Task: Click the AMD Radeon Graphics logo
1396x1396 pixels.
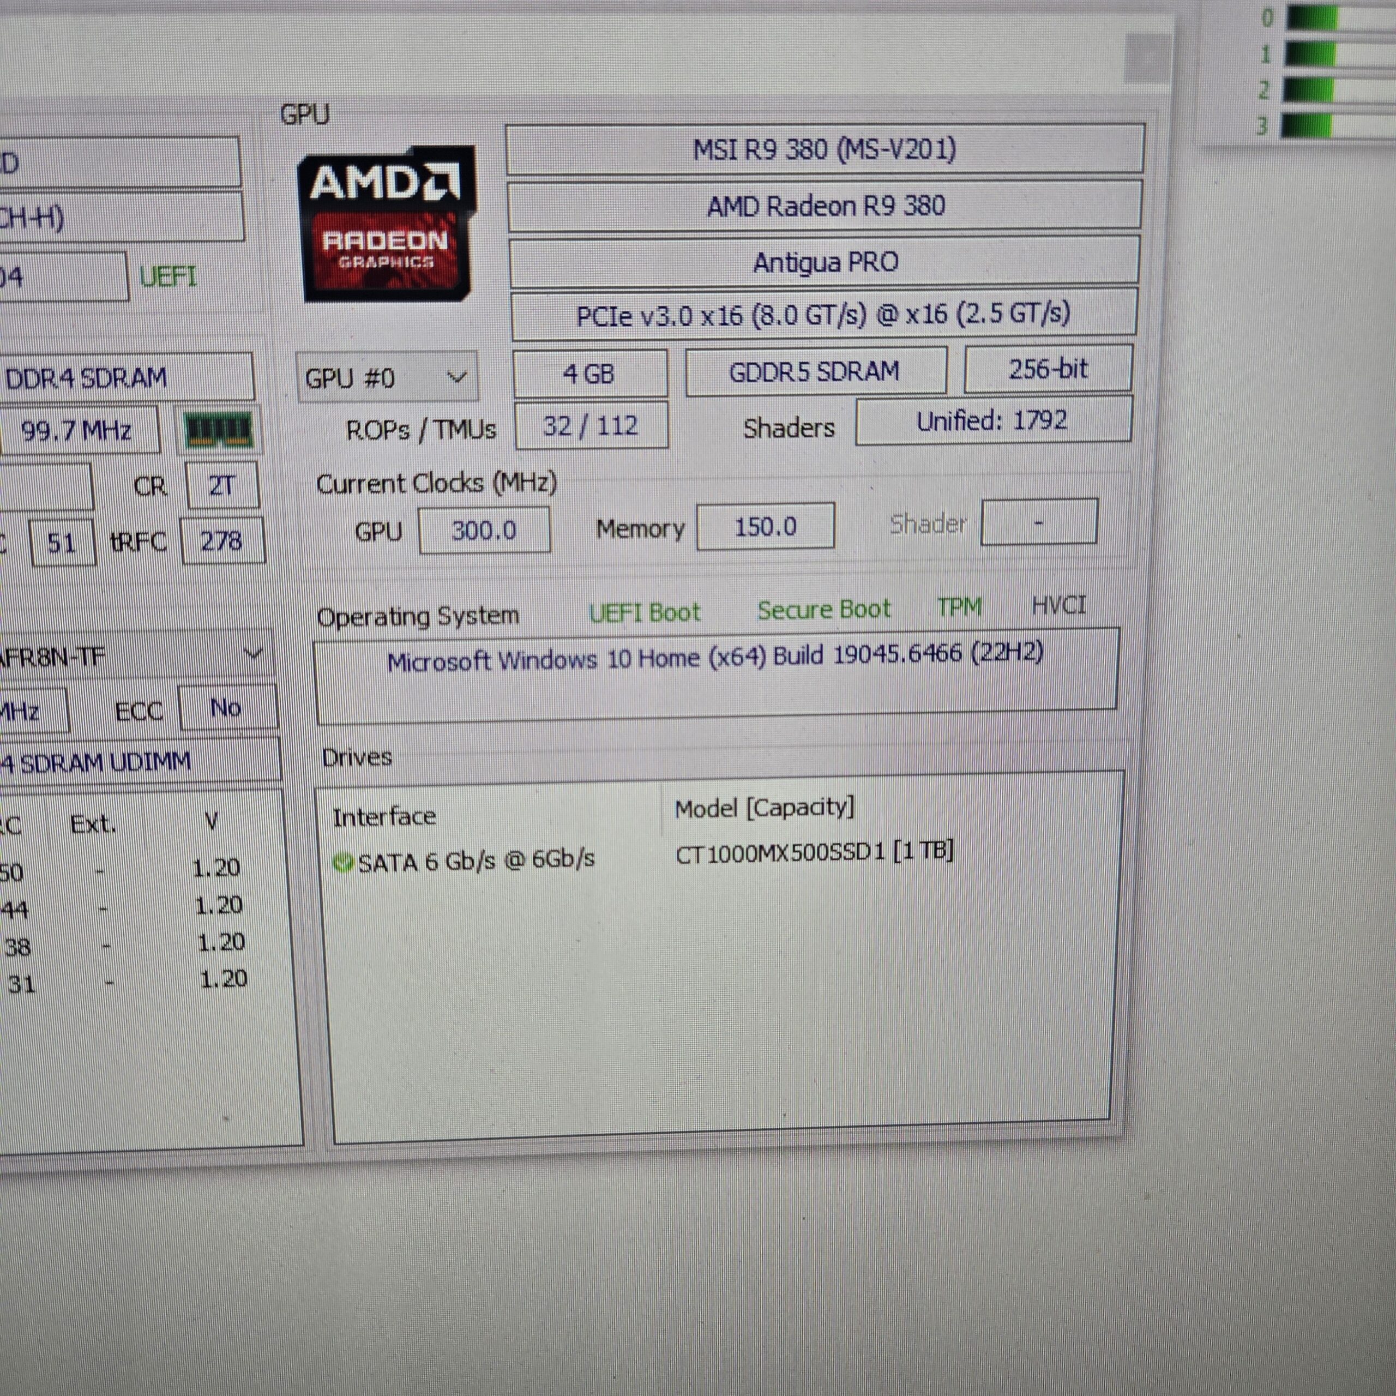Action: pyautogui.click(x=387, y=224)
